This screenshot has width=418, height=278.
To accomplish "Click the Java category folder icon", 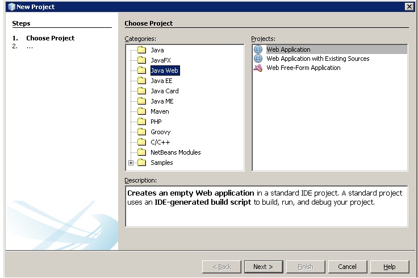I will click(142, 50).
